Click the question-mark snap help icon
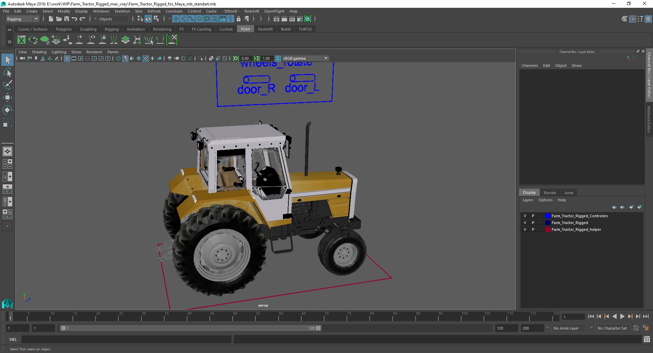Screen dimensions: 653x353 coord(231,19)
